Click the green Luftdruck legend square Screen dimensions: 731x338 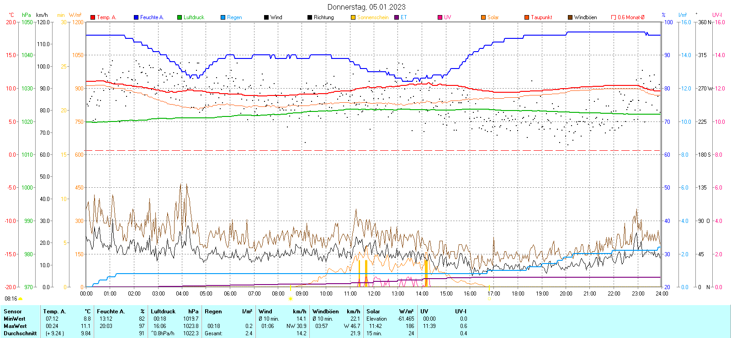(180, 17)
